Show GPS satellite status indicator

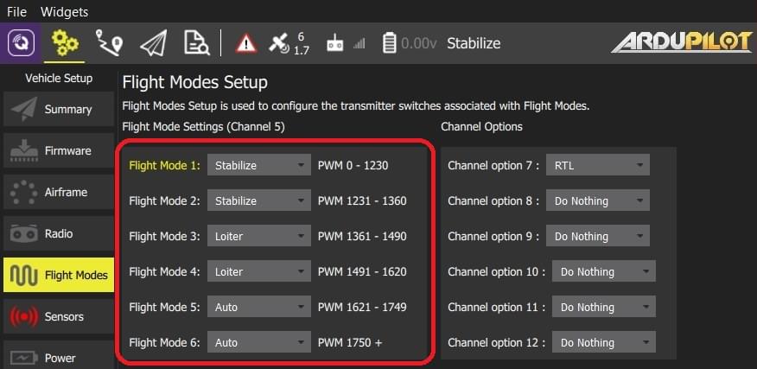tap(289, 43)
